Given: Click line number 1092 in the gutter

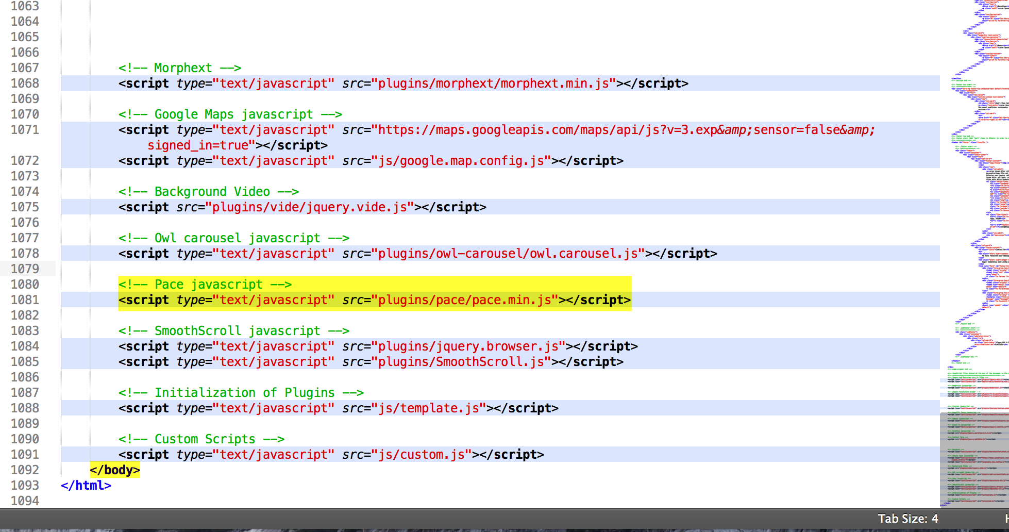Looking at the screenshot, I should [25, 470].
